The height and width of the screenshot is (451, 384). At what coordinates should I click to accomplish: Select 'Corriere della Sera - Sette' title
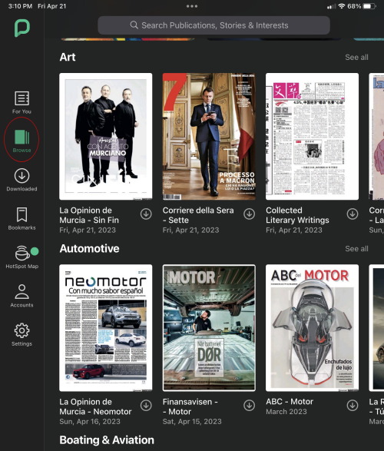(198, 215)
